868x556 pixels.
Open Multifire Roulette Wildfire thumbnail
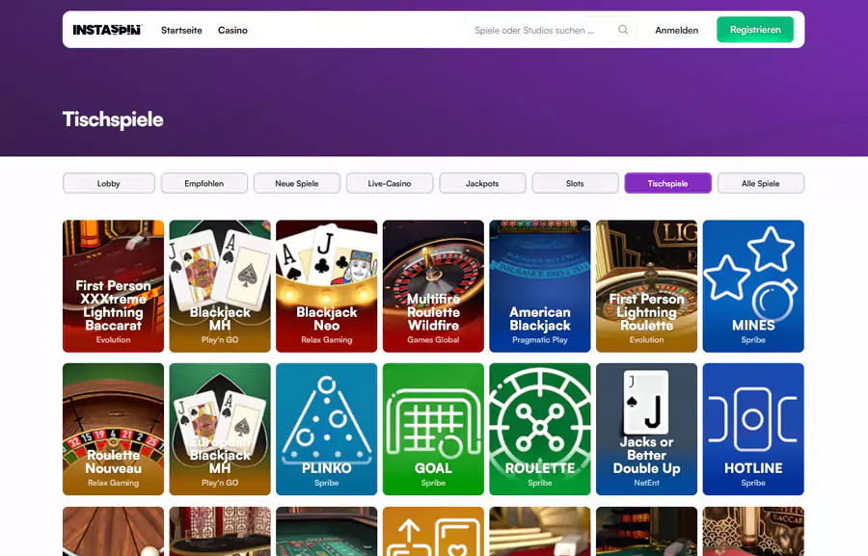tap(433, 286)
